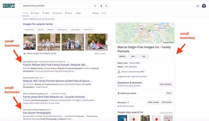Viewport: 209px width, 121px height.
Task: Switch to the Images tab
Action: 35,13
